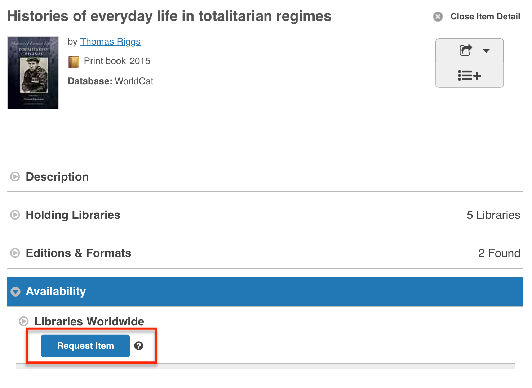Collapse the Availability section arrow
Viewport: 532px width, 388px height.
pos(15,292)
